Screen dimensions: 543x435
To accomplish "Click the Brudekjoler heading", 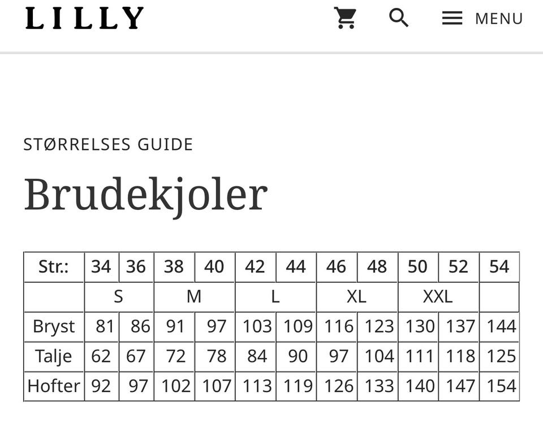I will point(145,195).
